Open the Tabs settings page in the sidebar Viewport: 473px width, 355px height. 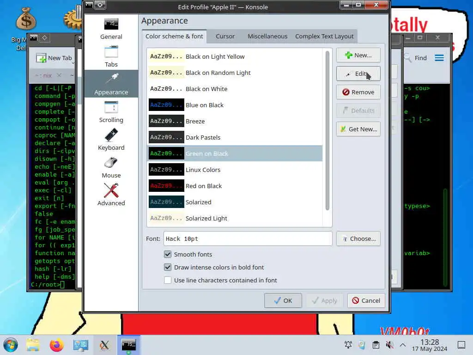(x=111, y=57)
